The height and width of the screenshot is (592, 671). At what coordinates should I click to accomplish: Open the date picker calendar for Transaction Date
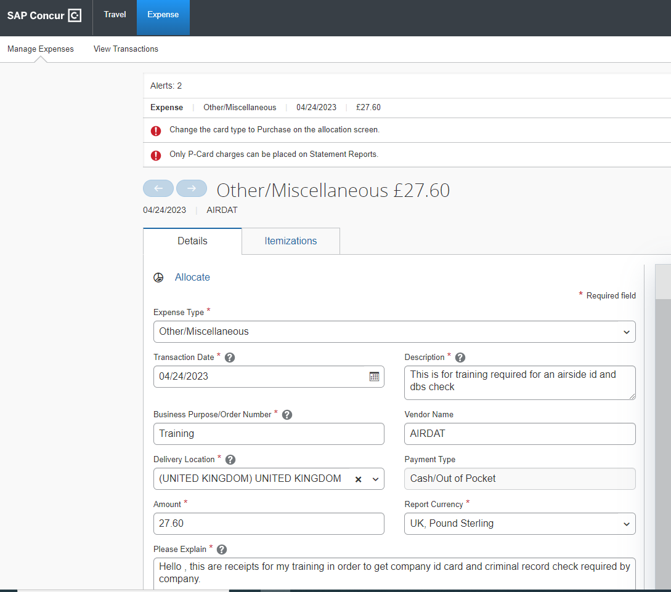[x=374, y=375]
